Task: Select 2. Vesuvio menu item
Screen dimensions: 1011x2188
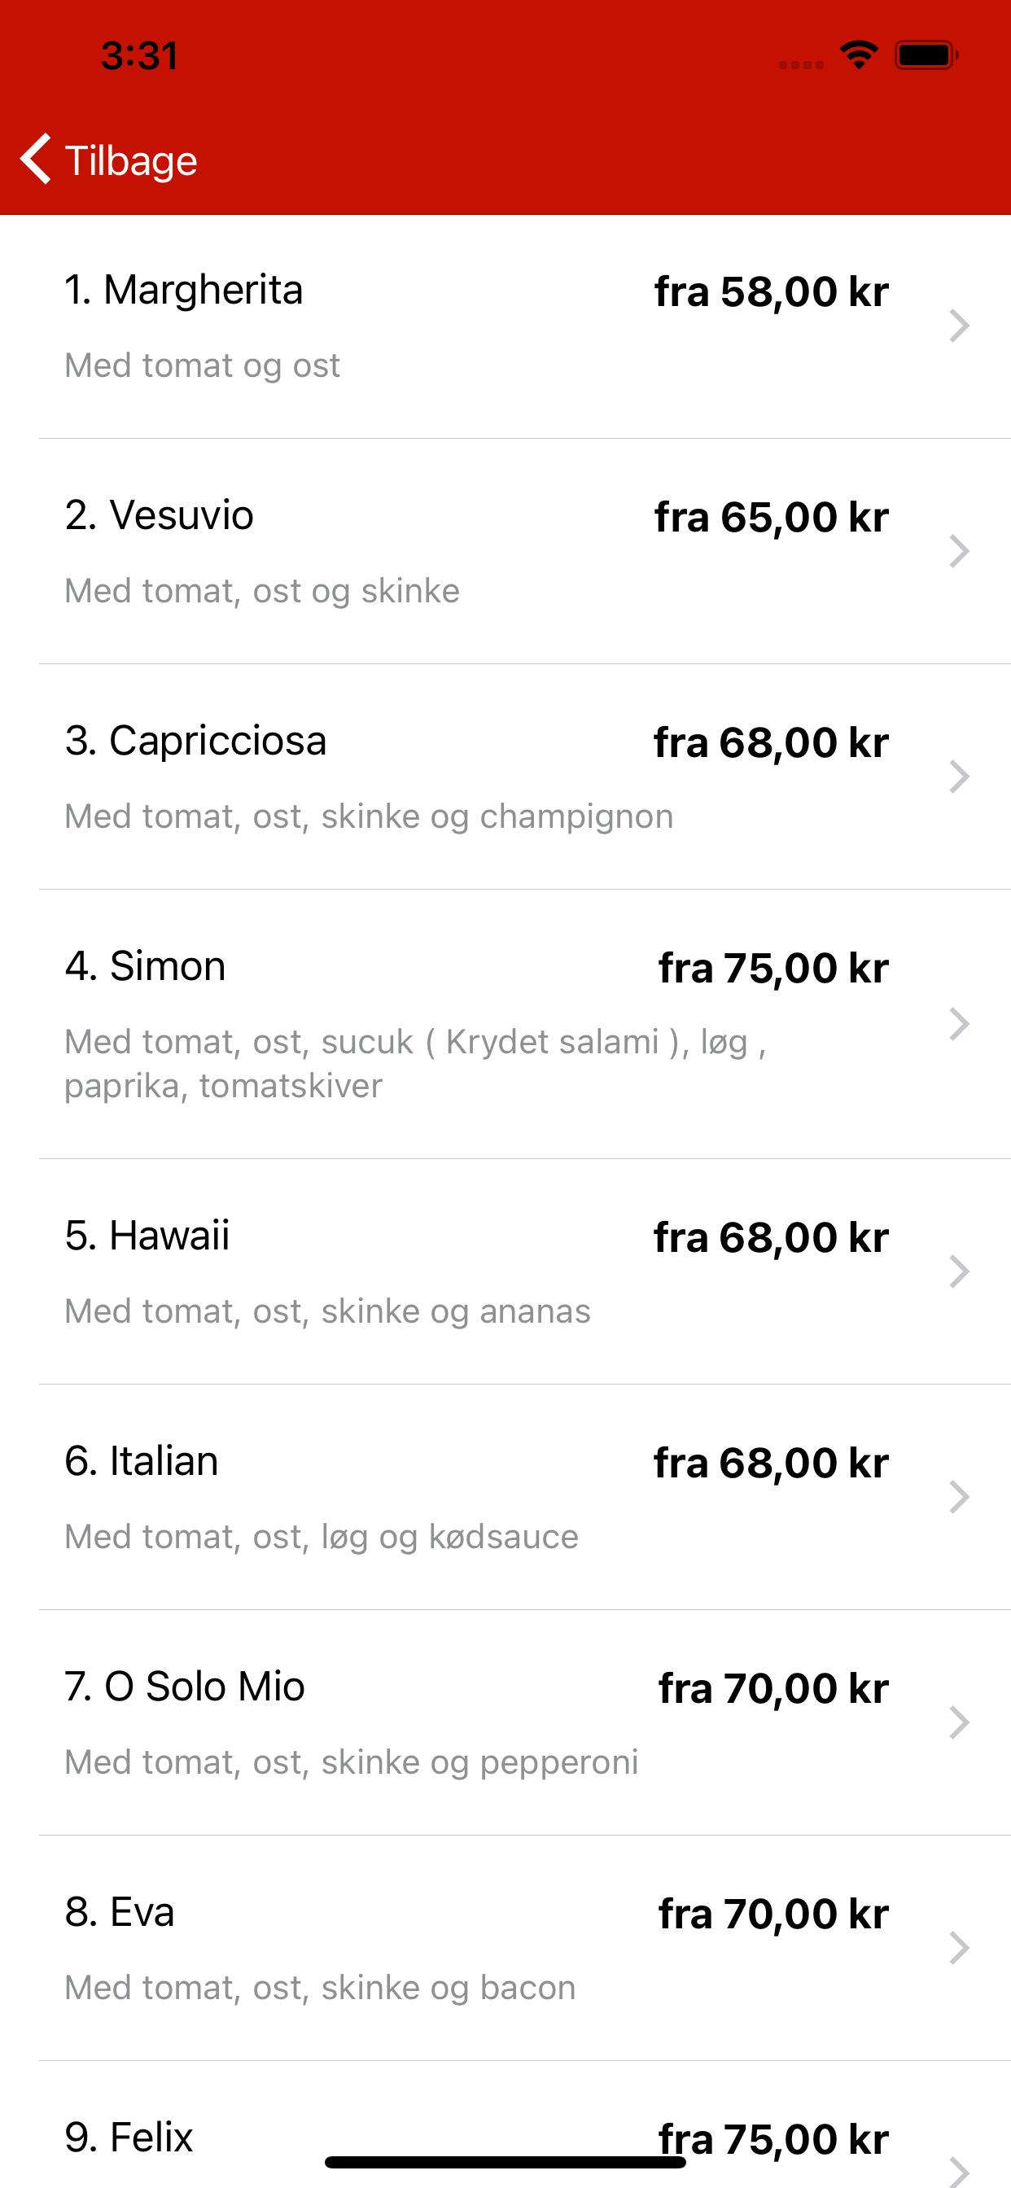Action: (505, 552)
